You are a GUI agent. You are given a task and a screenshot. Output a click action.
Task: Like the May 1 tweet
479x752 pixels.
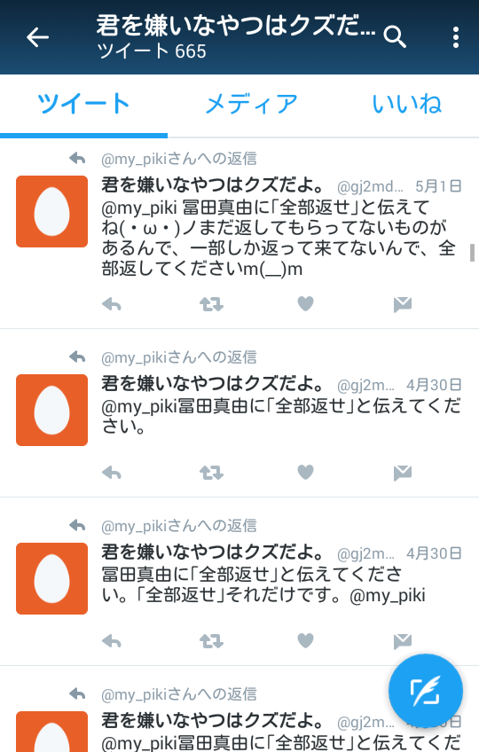305,303
